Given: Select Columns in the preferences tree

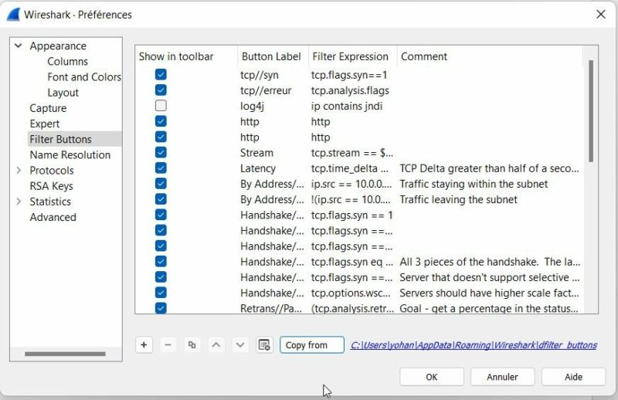Looking at the screenshot, I should (67, 62).
